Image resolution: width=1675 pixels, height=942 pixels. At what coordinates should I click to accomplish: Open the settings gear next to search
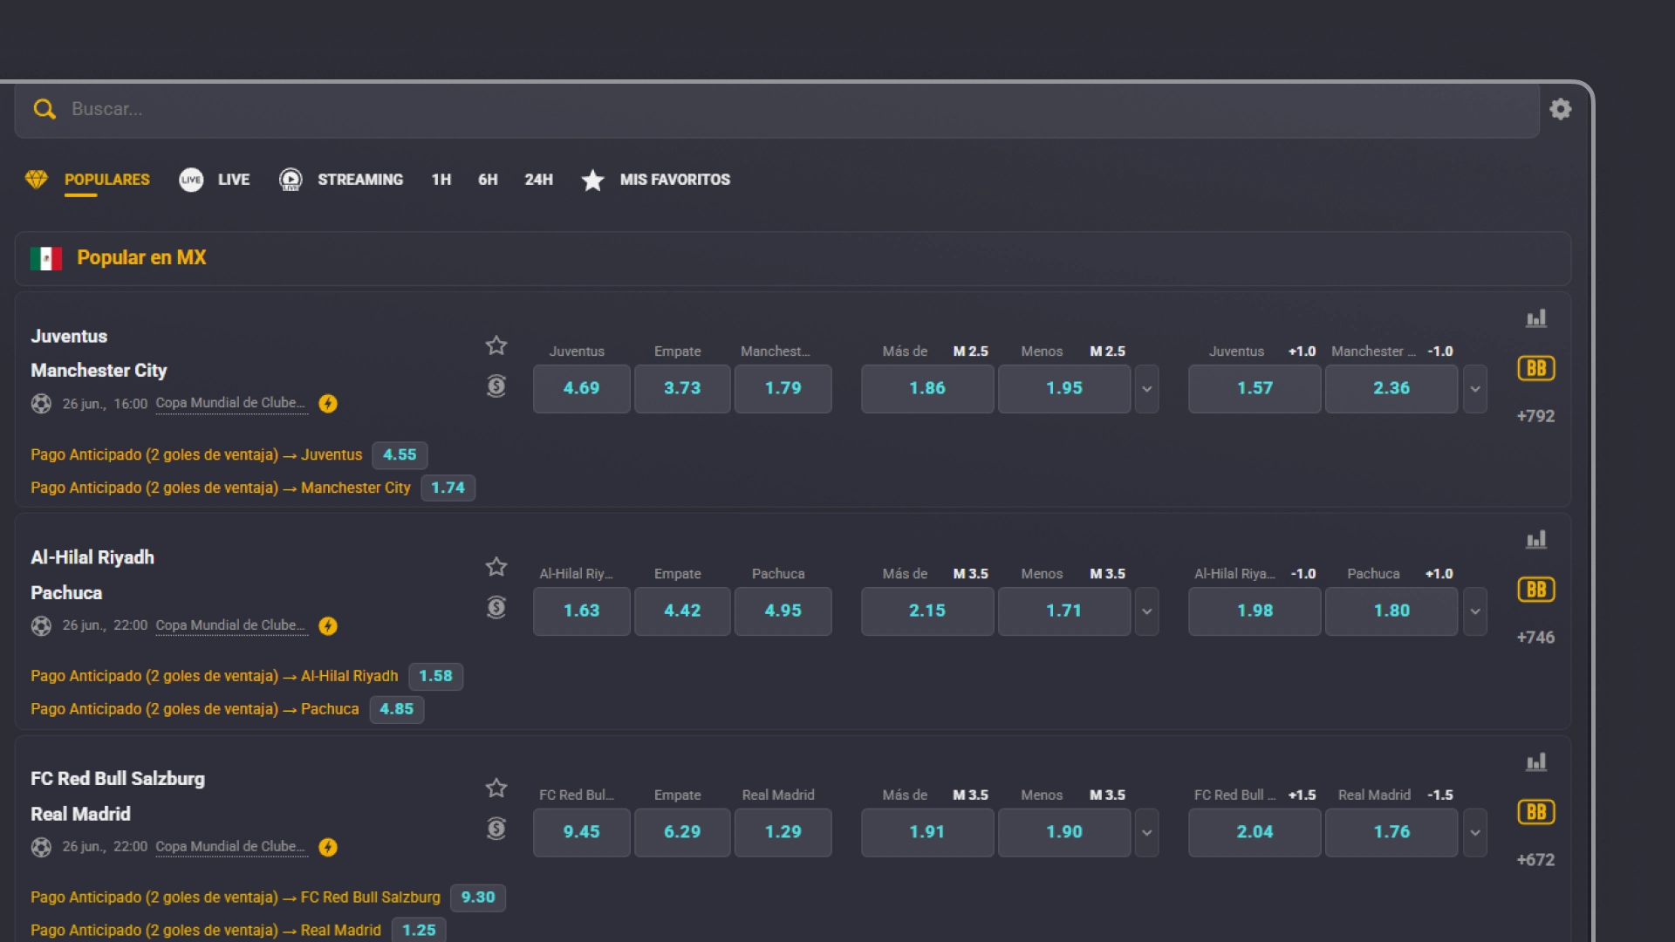tap(1560, 109)
